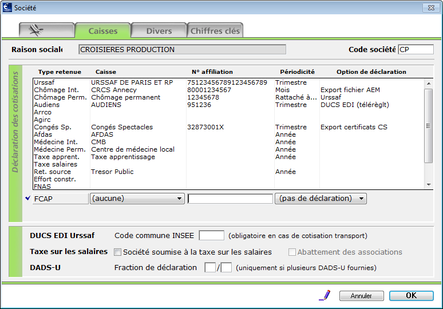The image size is (443, 309).
Task: Click the blue checkmark beside FCAP
Action: click(x=27, y=199)
